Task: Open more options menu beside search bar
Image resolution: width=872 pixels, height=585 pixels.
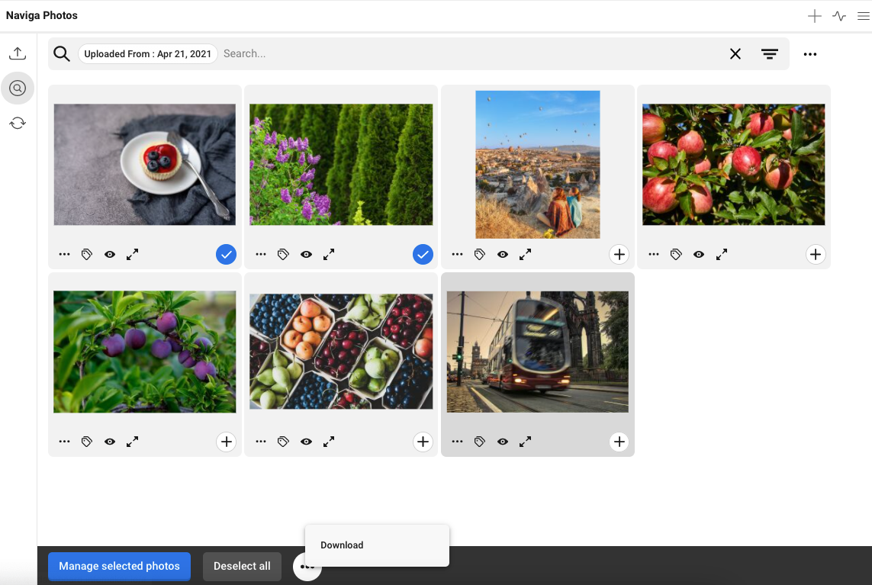Action: tap(810, 54)
